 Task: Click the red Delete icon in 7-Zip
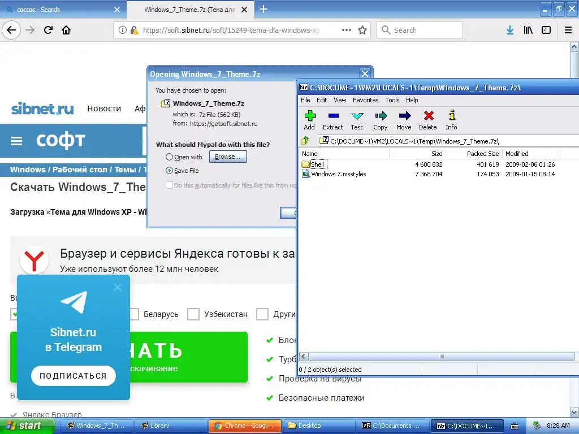(x=428, y=120)
